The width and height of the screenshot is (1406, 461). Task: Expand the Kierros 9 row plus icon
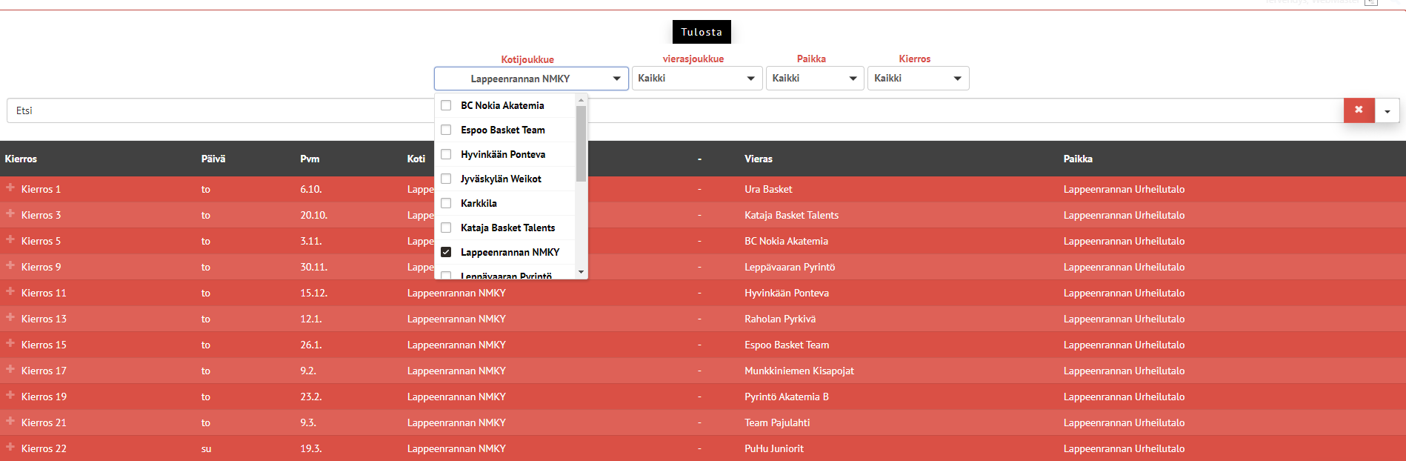[x=10, y=266]
